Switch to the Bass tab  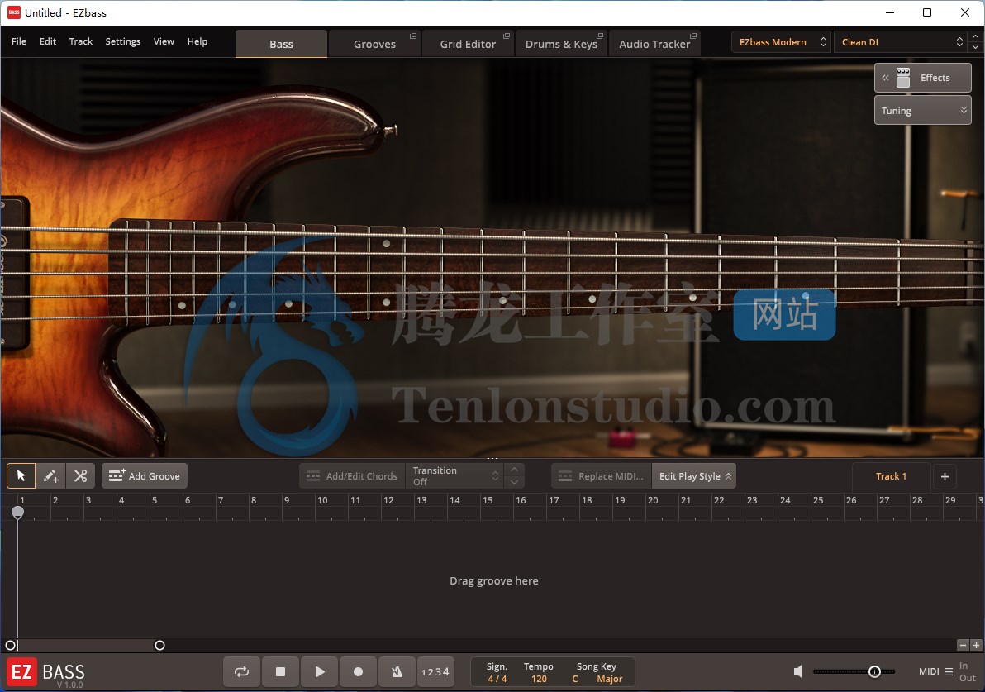pos(282,44)
